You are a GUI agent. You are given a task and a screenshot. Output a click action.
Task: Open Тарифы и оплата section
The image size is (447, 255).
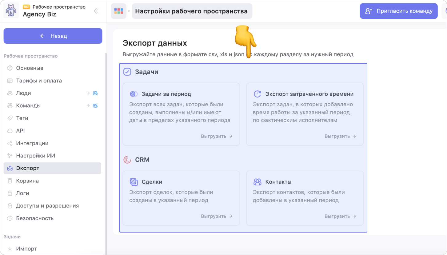tap(39, 81)
